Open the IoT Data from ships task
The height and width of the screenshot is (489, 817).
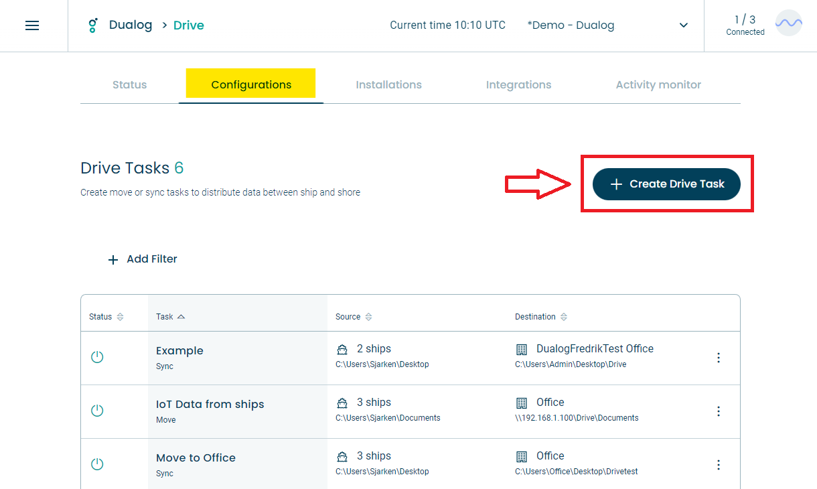210,404
